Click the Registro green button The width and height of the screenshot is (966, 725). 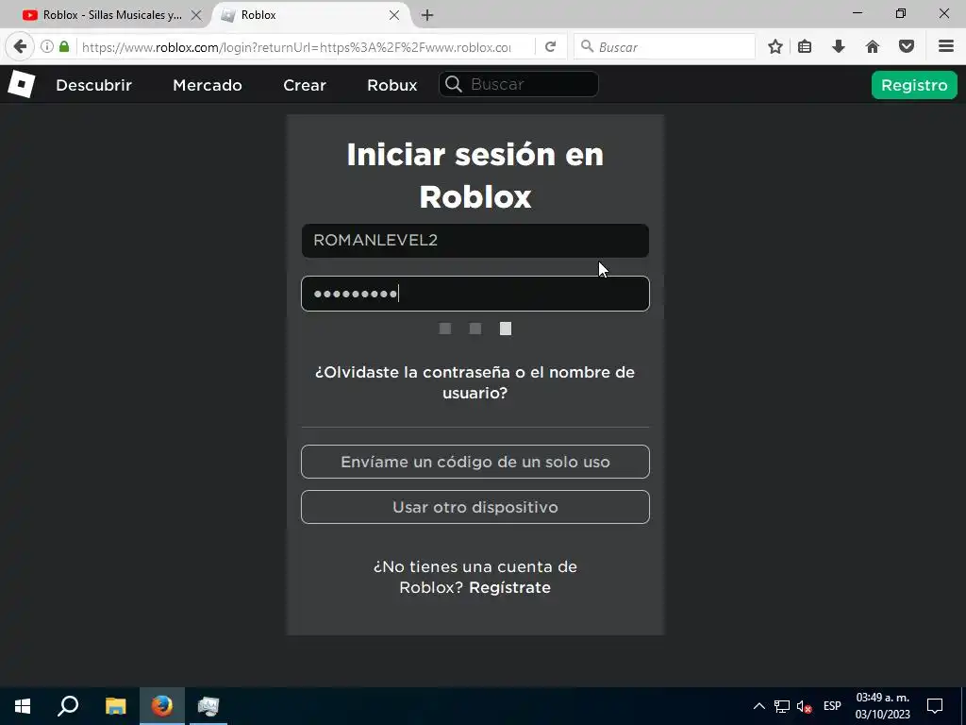pyautogui.click(x=914, y=85)
